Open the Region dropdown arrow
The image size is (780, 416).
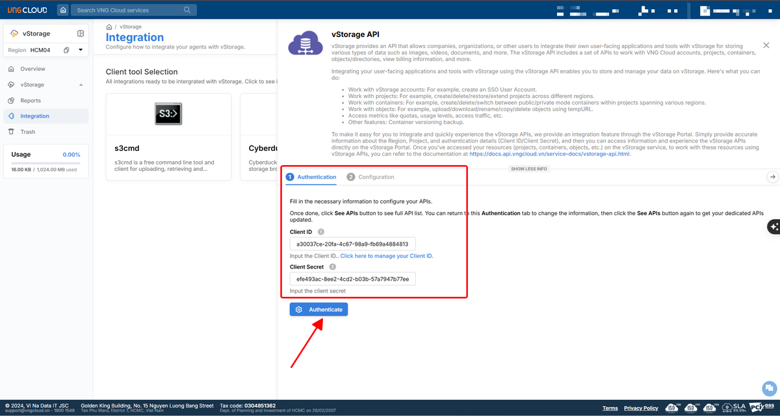point(81,50)
